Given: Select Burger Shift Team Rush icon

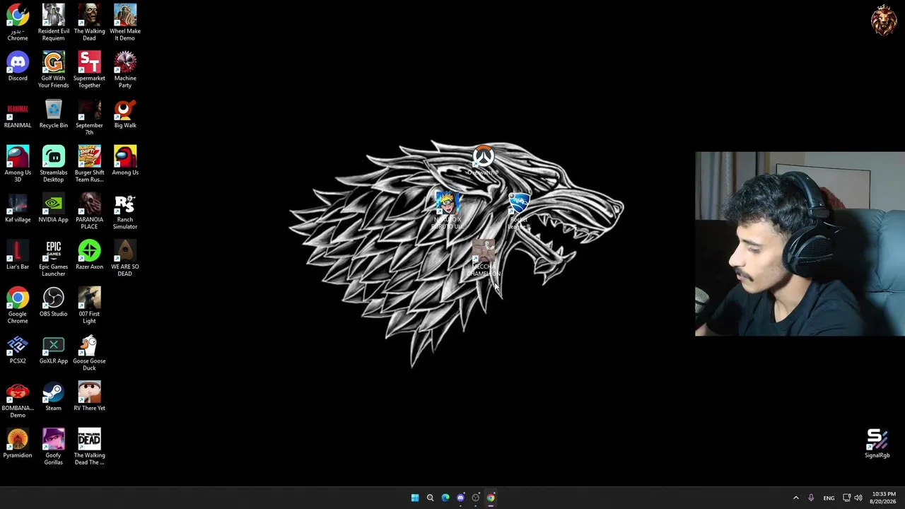Looking at the screenshot, I should (89, 164).
